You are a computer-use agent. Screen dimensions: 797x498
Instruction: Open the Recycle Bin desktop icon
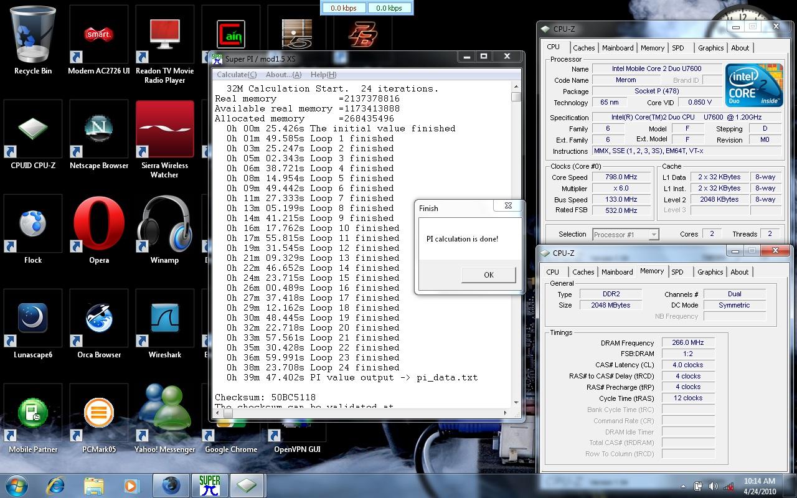pyautogui.click(x=33, y=40)
